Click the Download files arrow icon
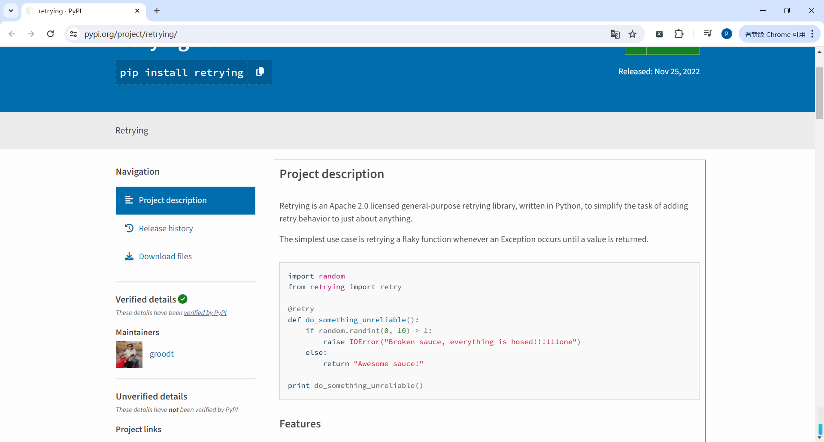Image resolution: width=824 pixels, height=442 pixels. point(129,256)
